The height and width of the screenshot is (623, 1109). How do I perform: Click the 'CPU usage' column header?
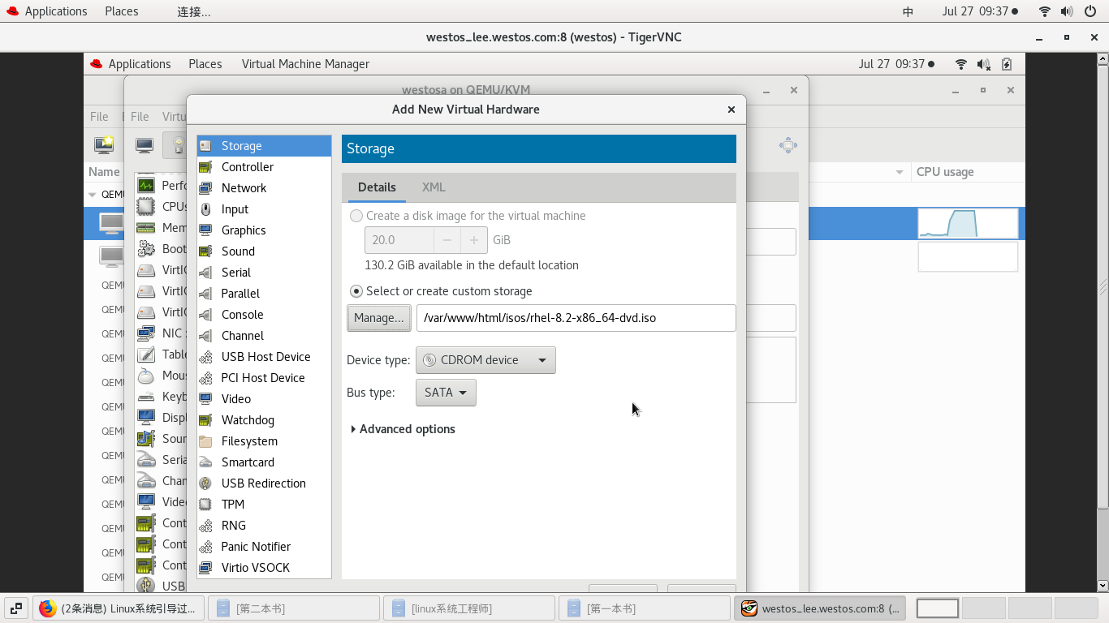coord(945,172)
